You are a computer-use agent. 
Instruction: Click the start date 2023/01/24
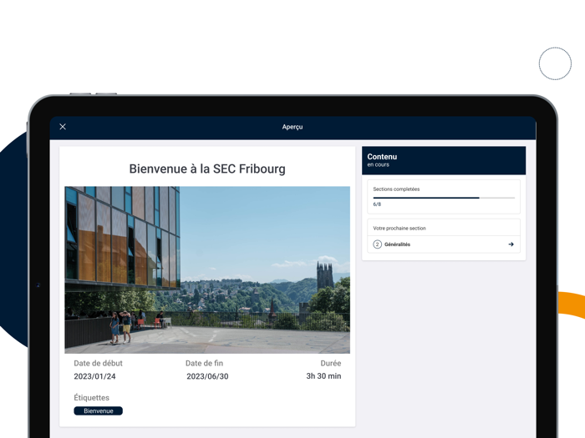[x=94, y=376]
